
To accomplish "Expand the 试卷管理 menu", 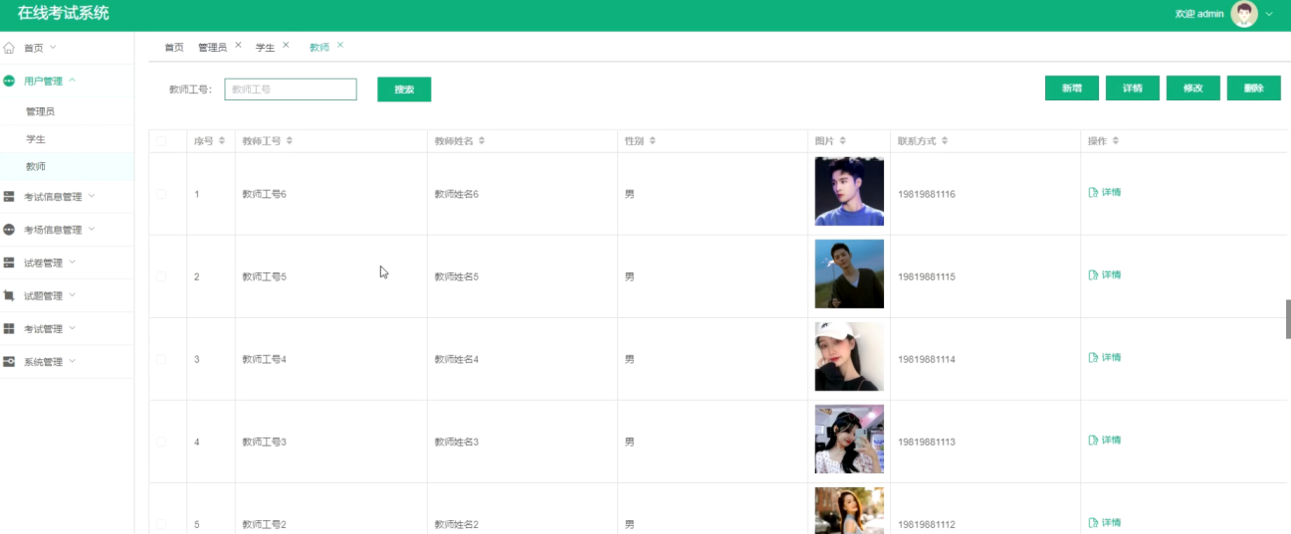I will tap(72, 263).
